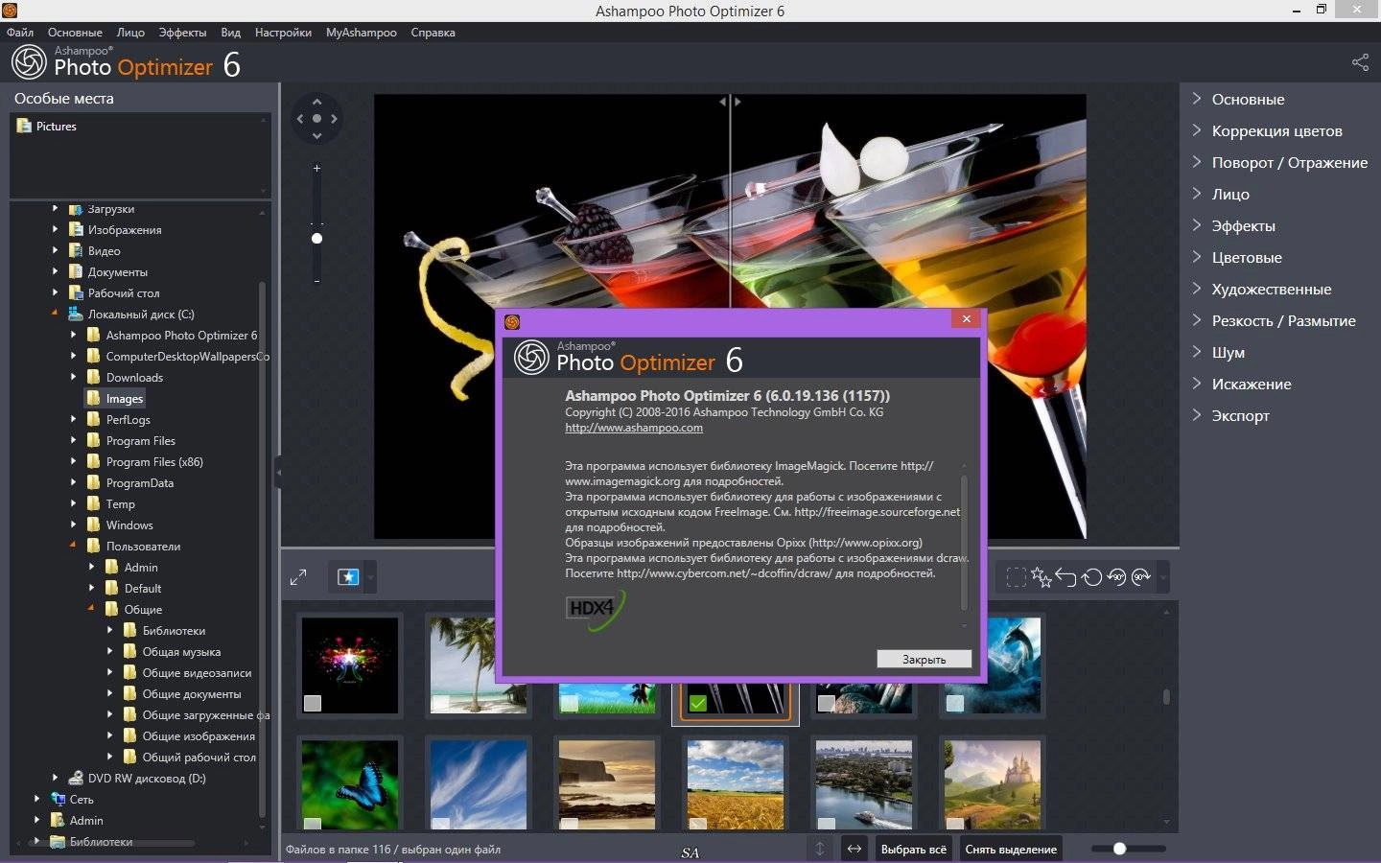Center the preview with the navigation pad dot
This screenshot has width=1381, height=863.
[x=316, y=119]
